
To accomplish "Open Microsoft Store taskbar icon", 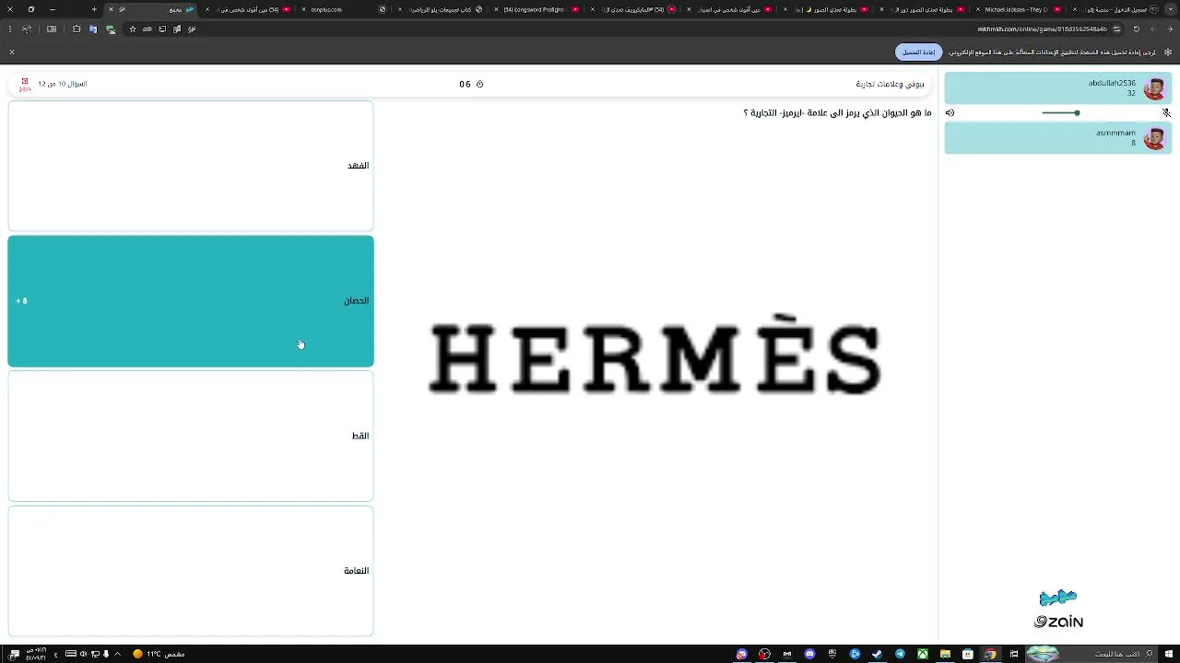I will click(967, 654).
